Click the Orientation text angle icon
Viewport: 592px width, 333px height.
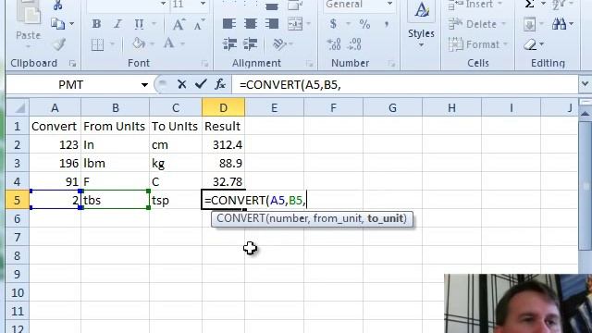[279, 44]
